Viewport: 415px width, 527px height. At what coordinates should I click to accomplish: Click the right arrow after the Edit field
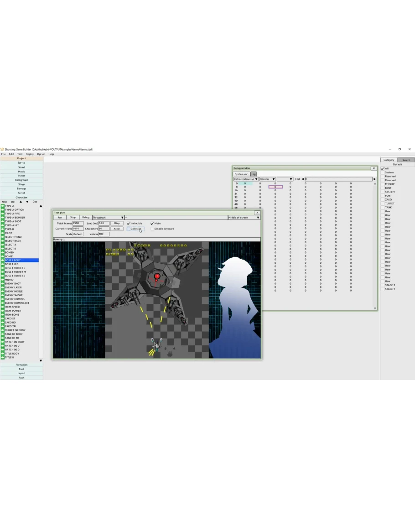click(374, 179)
